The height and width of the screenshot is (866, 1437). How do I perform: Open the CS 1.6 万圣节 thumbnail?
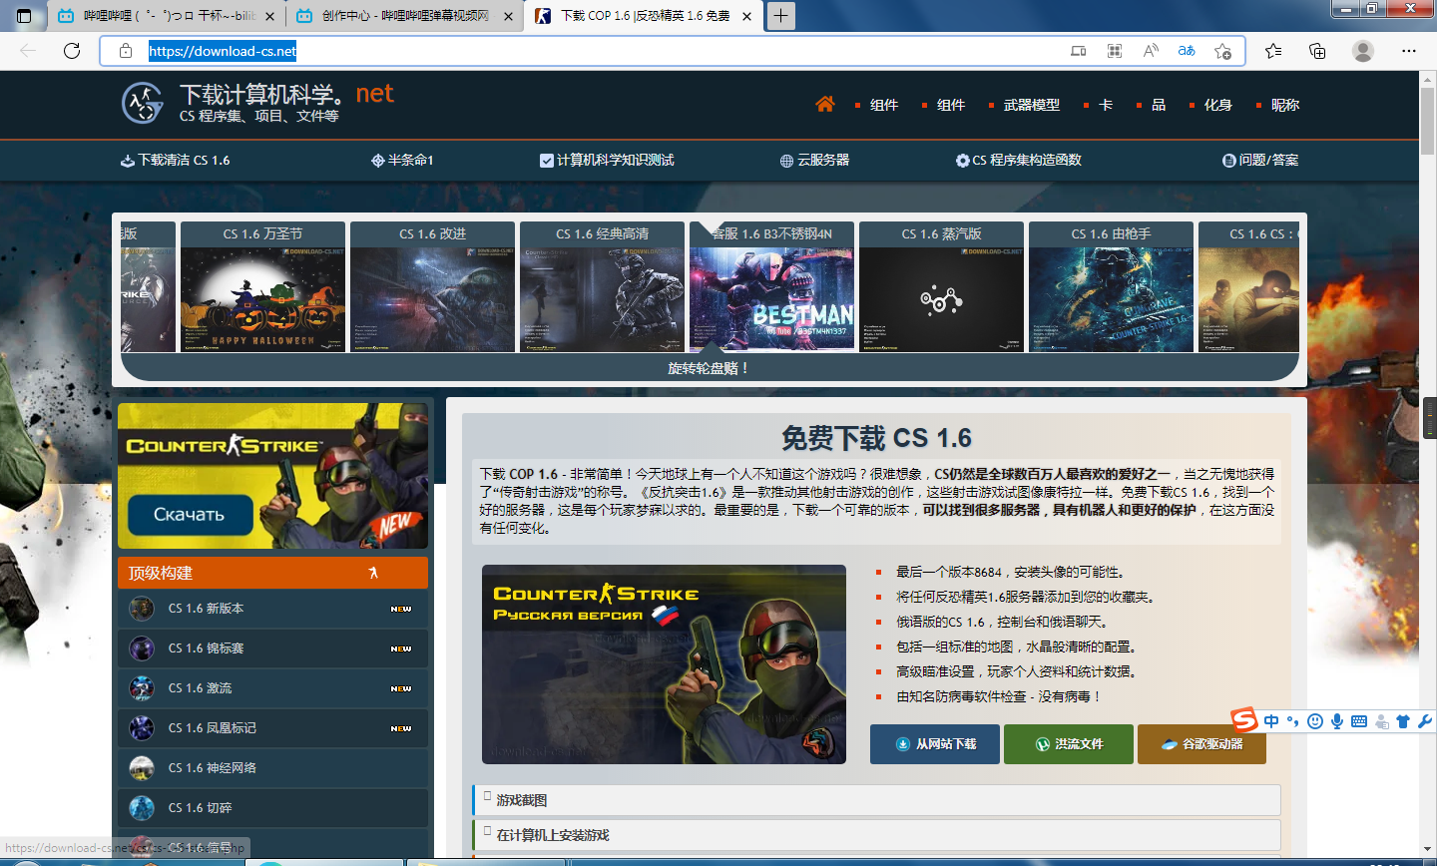[262, 286]
